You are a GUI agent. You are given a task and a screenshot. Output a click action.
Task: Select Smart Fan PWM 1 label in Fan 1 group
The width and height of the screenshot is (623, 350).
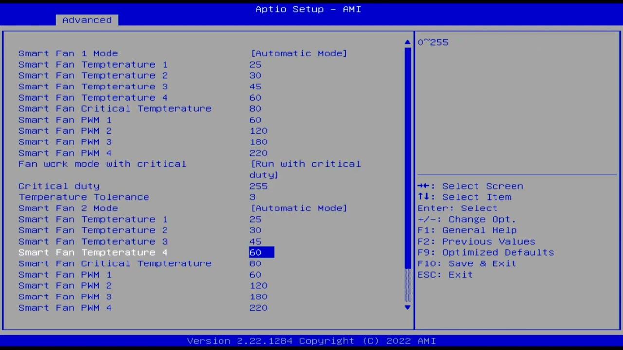[65, 120]
